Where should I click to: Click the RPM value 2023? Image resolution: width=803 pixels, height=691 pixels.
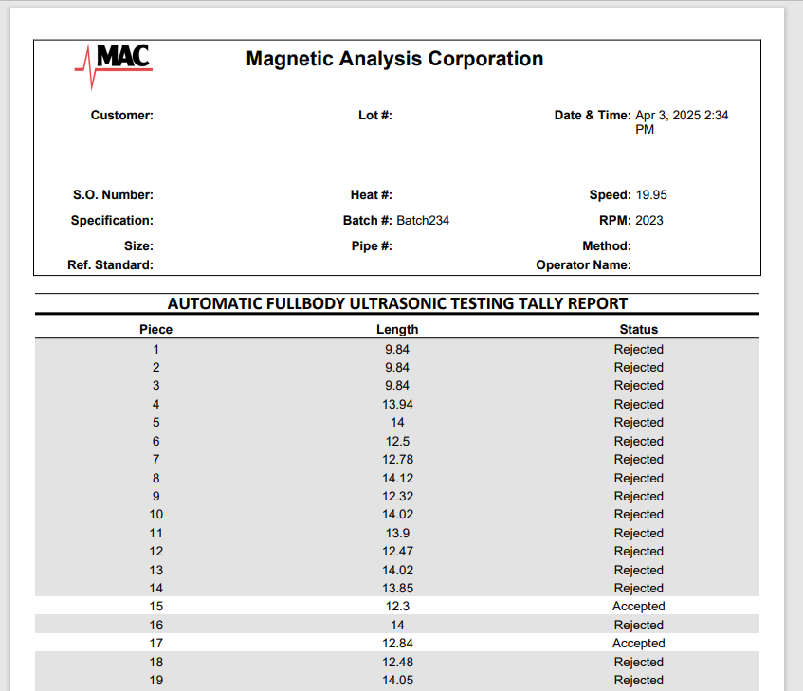click(x=649, y=220)
